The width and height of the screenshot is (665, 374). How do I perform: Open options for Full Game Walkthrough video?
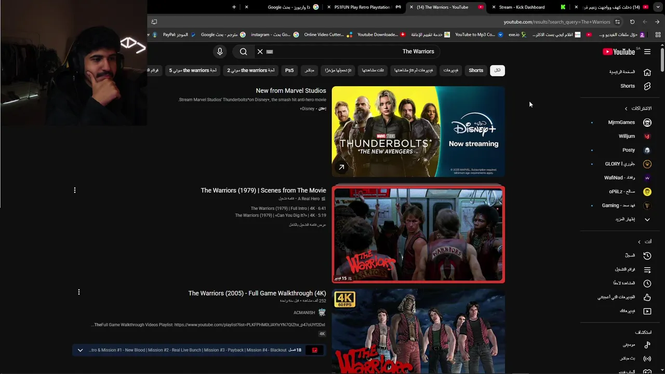[79, 292]
